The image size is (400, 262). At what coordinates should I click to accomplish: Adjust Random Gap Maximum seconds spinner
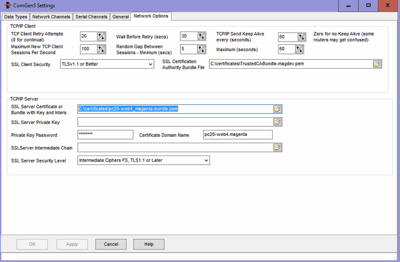coord(301,49)
